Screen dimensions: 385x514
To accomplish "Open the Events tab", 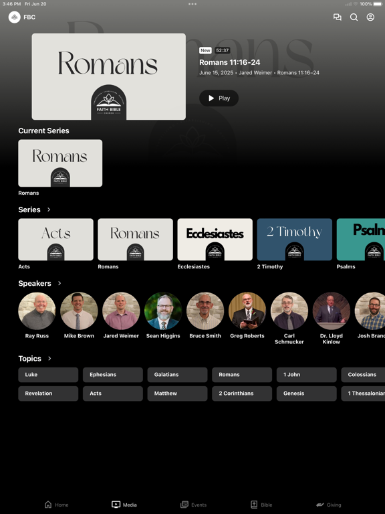I will [193, 505].
